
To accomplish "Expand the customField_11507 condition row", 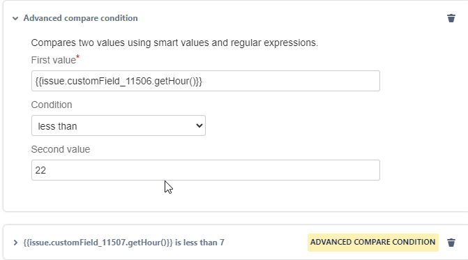I will point(15,243).
